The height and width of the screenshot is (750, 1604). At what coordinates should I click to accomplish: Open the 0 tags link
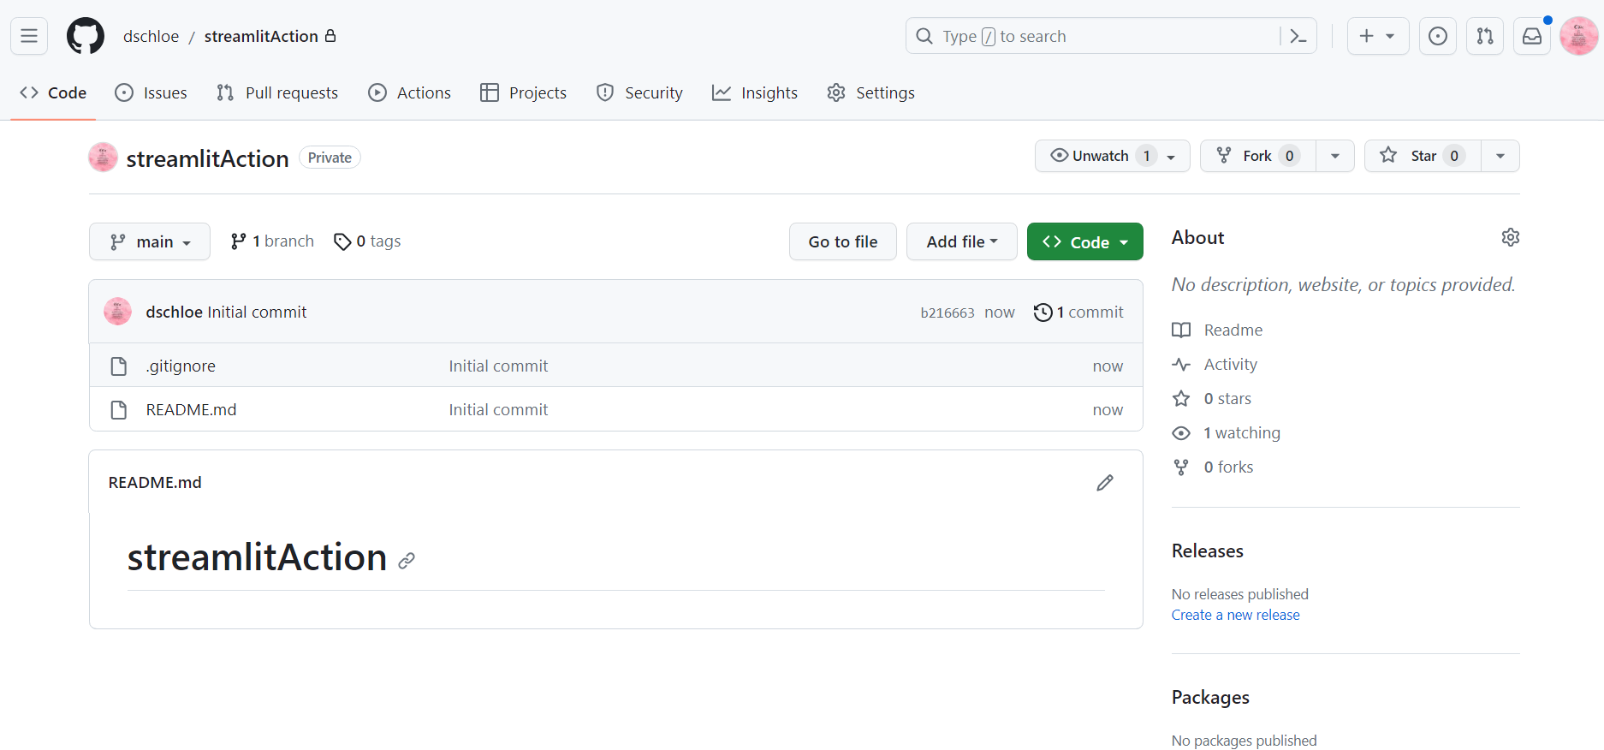click(367, 241)
